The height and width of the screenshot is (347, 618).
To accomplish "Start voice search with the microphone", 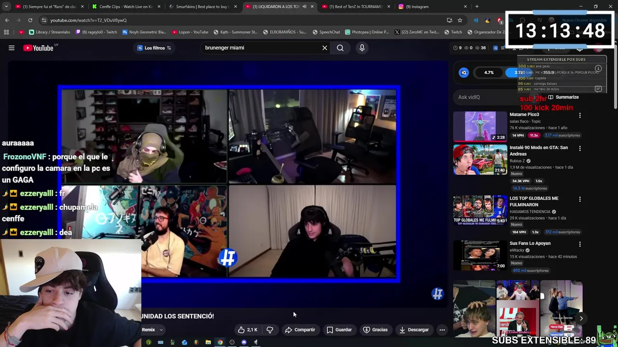I will coord(362,48).
